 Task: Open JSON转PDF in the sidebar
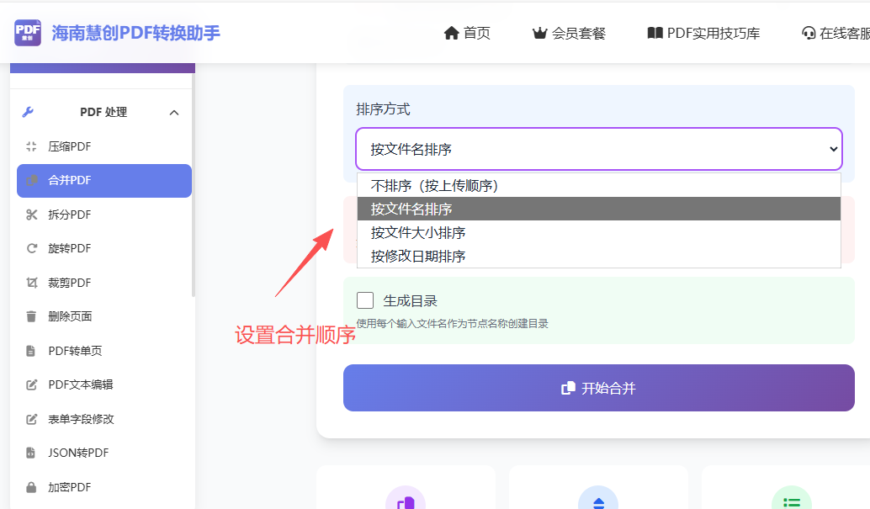tap(103, 453)
